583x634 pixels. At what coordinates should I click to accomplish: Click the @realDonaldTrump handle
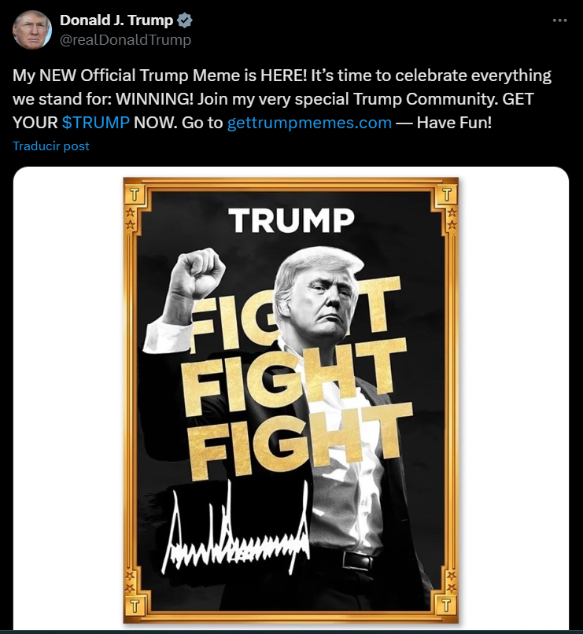(x=125, y=39)
